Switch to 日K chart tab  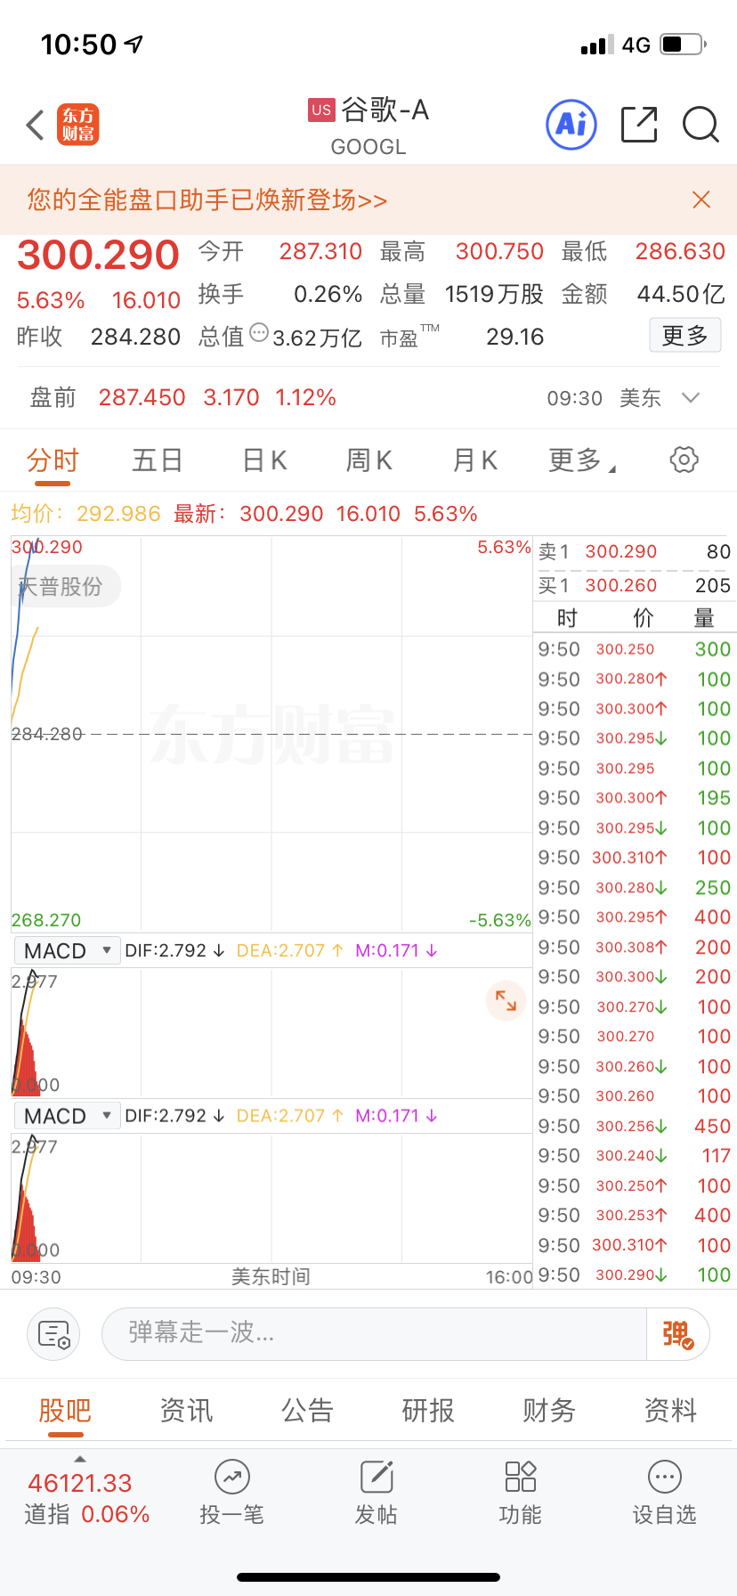(x=264, y=460)
